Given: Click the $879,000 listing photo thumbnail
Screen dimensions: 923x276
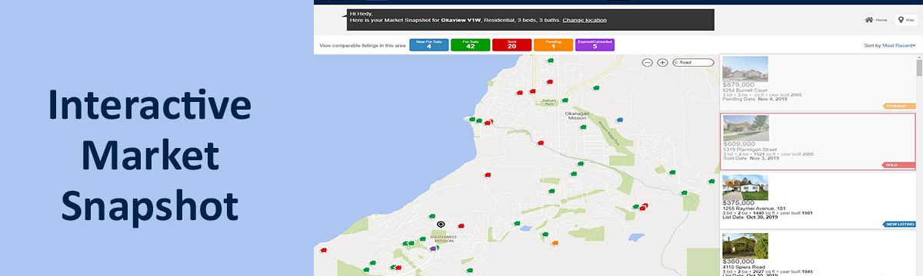Looking at the screenshot, I should [745, 68].
